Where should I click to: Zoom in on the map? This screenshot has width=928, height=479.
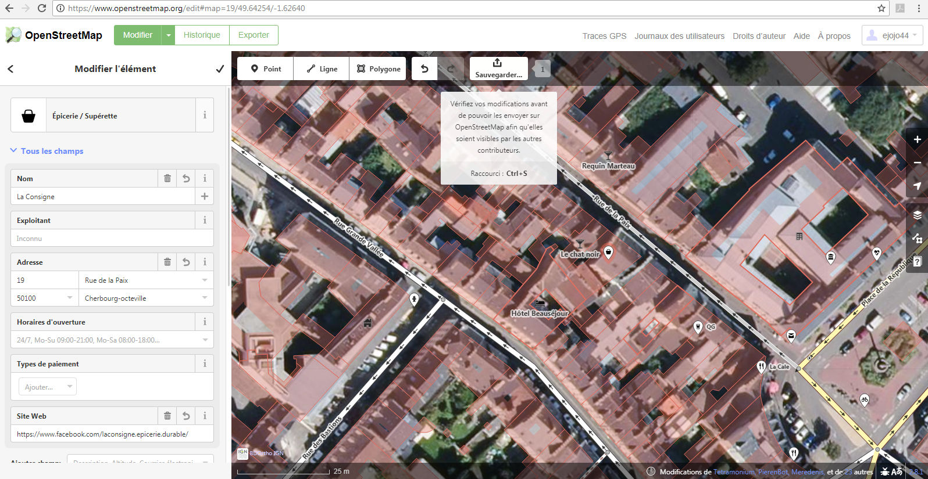917,139
